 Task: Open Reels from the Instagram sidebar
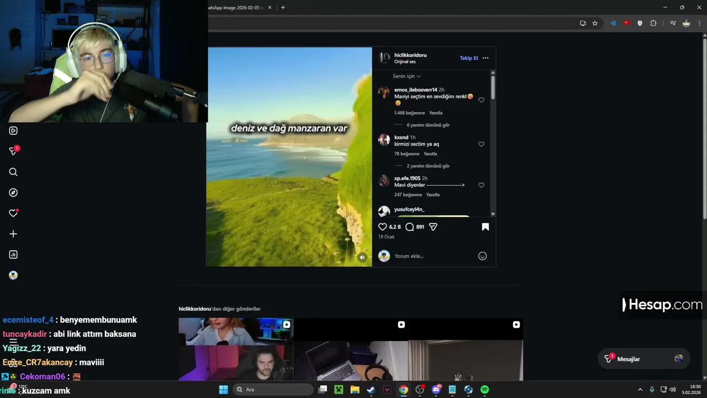(x=13, y=130)
